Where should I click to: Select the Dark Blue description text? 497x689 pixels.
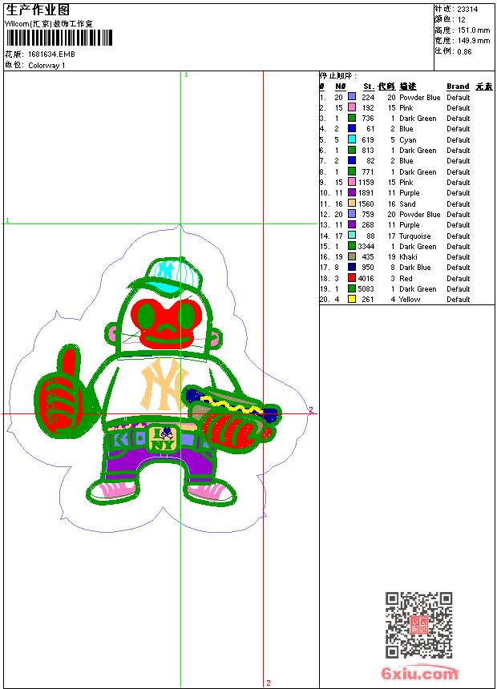click(x=414, y=267)
